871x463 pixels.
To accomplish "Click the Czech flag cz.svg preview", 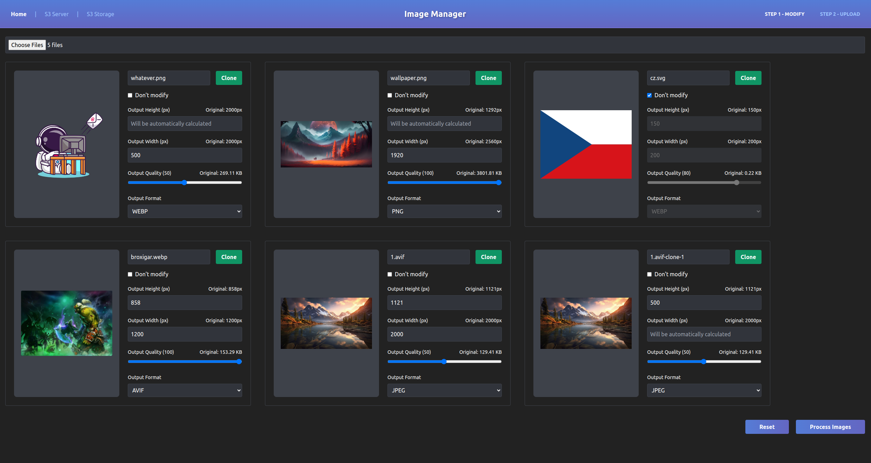I will [586, 145].
